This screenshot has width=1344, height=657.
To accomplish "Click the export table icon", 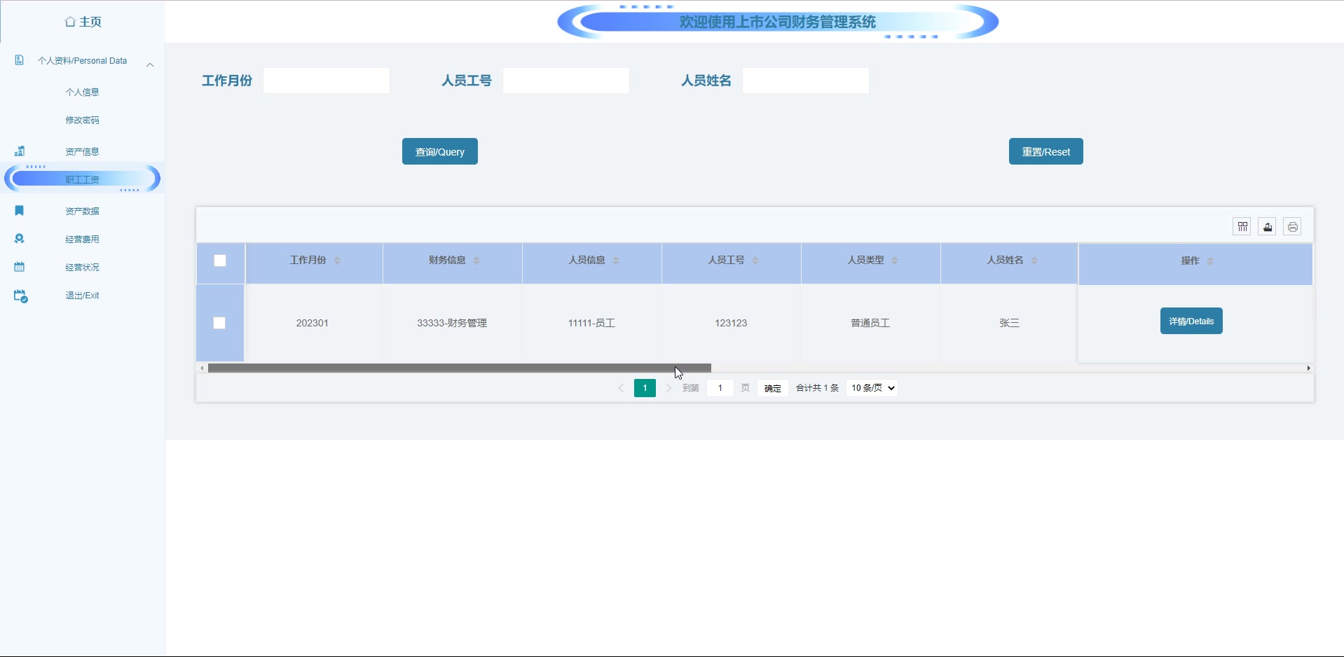I will [x=1267, y=227].
